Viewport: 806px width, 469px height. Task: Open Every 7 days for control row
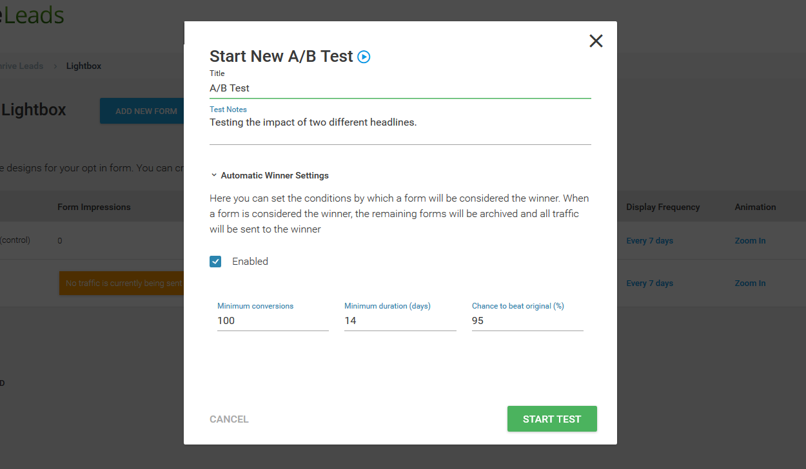[x=649, y=241]
